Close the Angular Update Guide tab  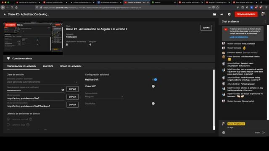tap(66, 3)
